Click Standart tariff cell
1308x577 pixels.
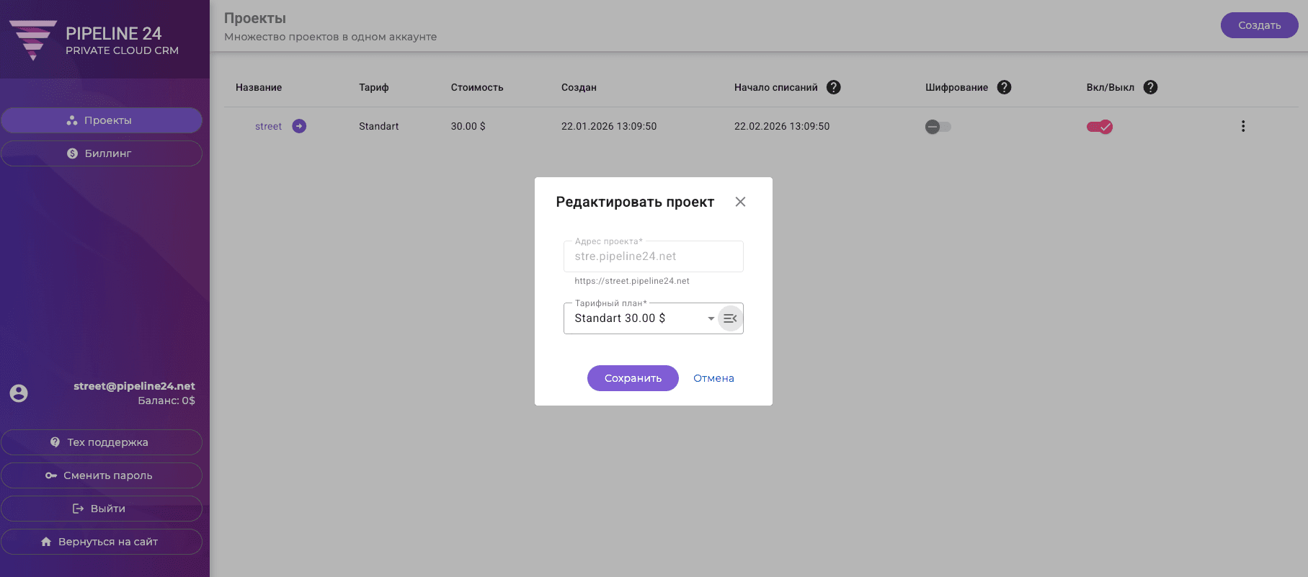tap(378, 126)
